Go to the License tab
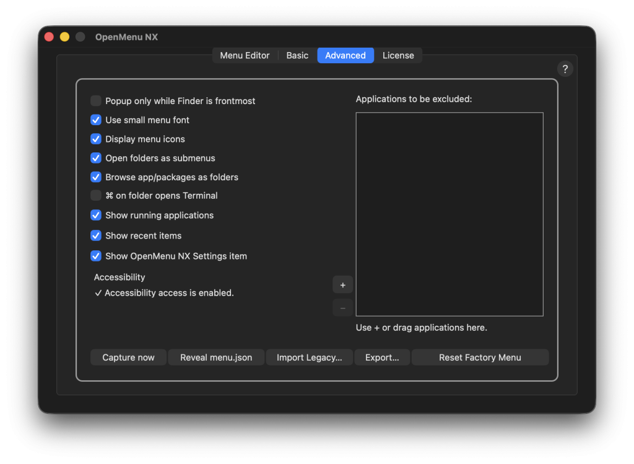 398,55
